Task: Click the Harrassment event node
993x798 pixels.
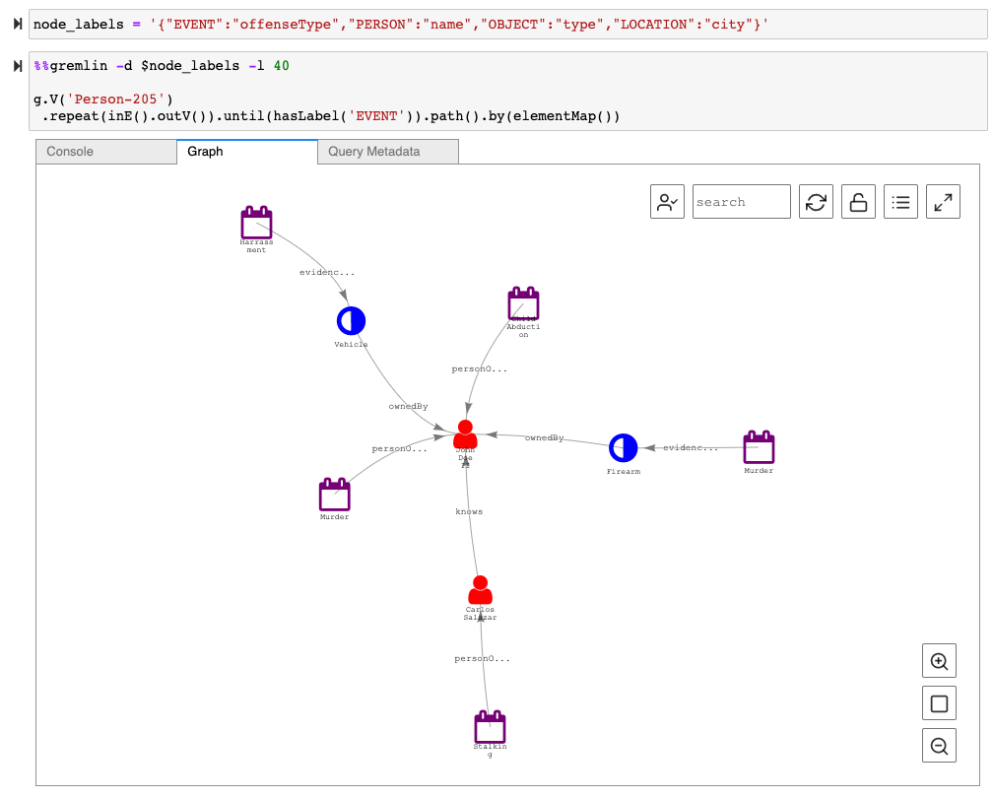Action: pos(256,224)
